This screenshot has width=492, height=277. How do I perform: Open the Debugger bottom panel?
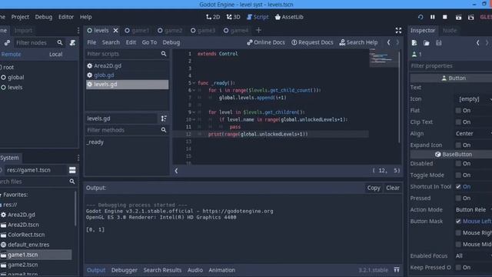tap(125, 270)
